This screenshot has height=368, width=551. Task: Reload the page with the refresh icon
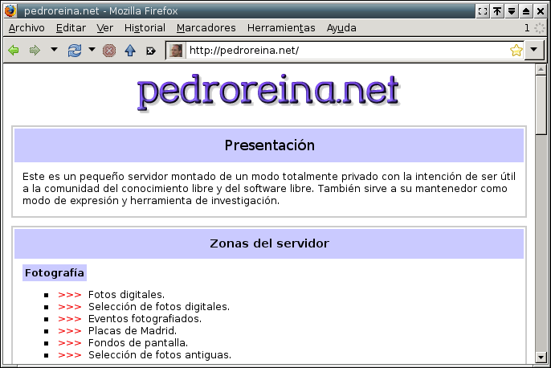click(75, 51)
